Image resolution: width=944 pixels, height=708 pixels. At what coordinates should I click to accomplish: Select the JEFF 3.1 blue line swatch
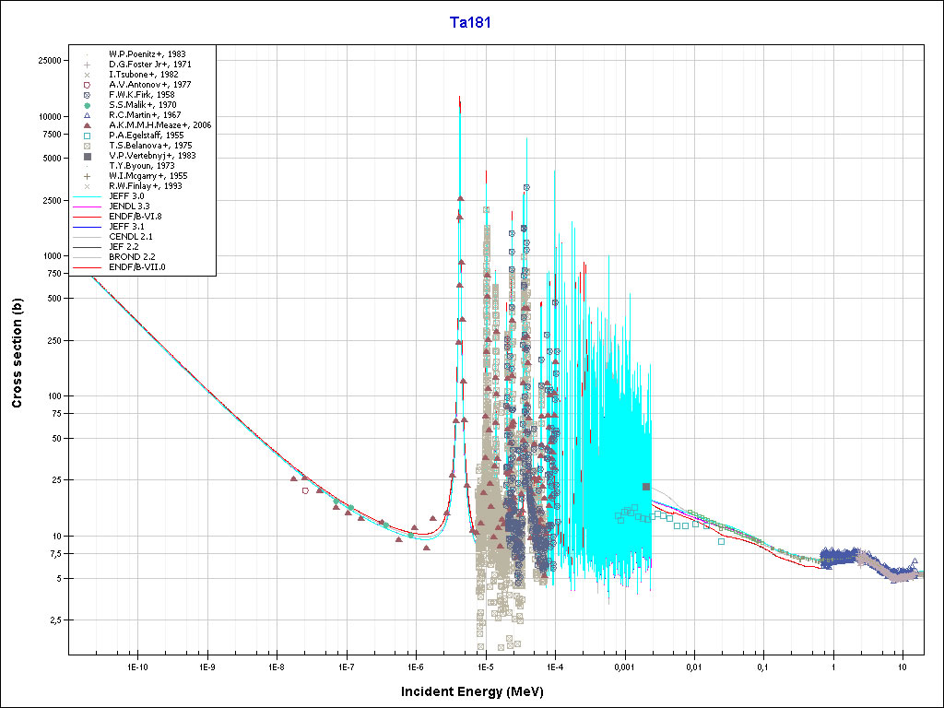(87, 227)
